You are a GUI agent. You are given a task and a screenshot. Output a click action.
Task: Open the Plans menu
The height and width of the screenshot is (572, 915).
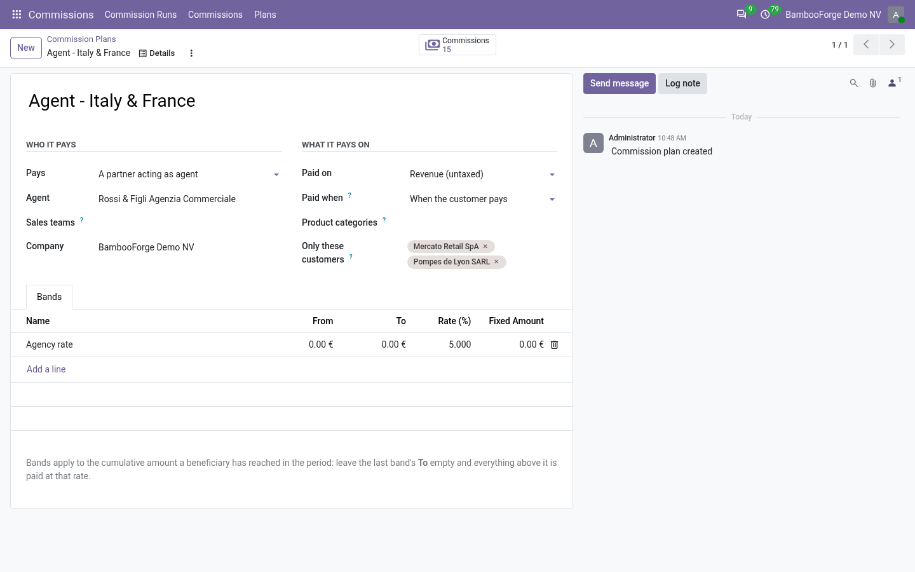265,15
